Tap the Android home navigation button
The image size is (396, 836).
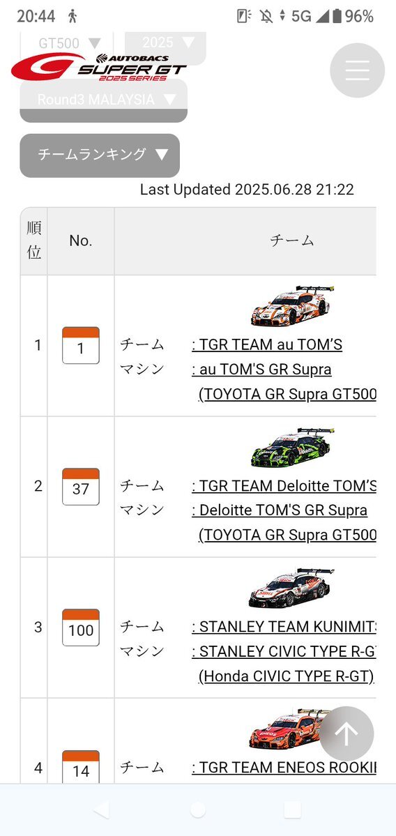coord(198,810)
